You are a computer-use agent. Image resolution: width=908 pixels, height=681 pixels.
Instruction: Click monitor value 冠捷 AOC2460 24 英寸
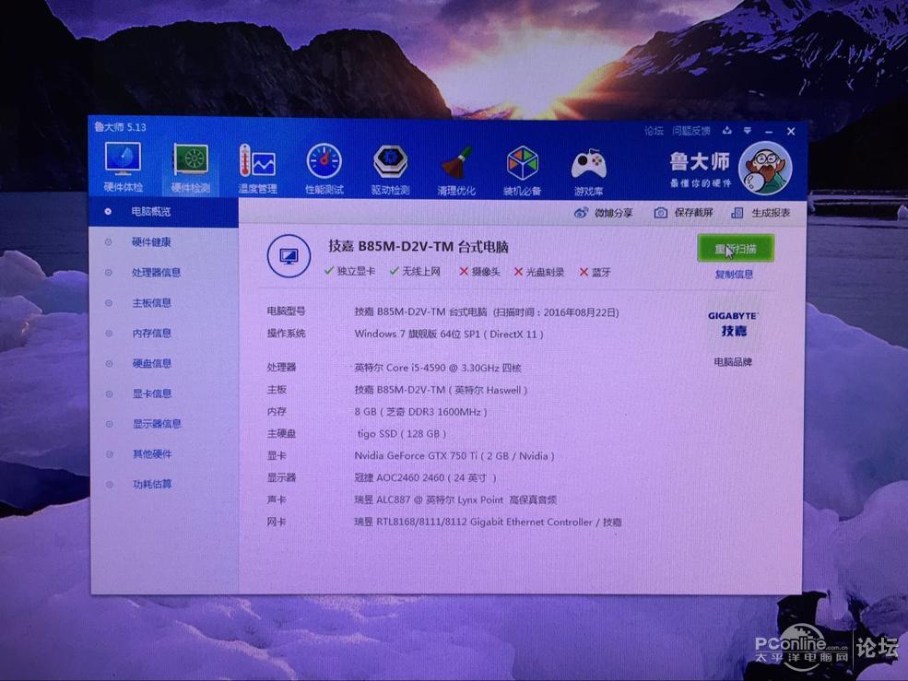coord(426,478)
